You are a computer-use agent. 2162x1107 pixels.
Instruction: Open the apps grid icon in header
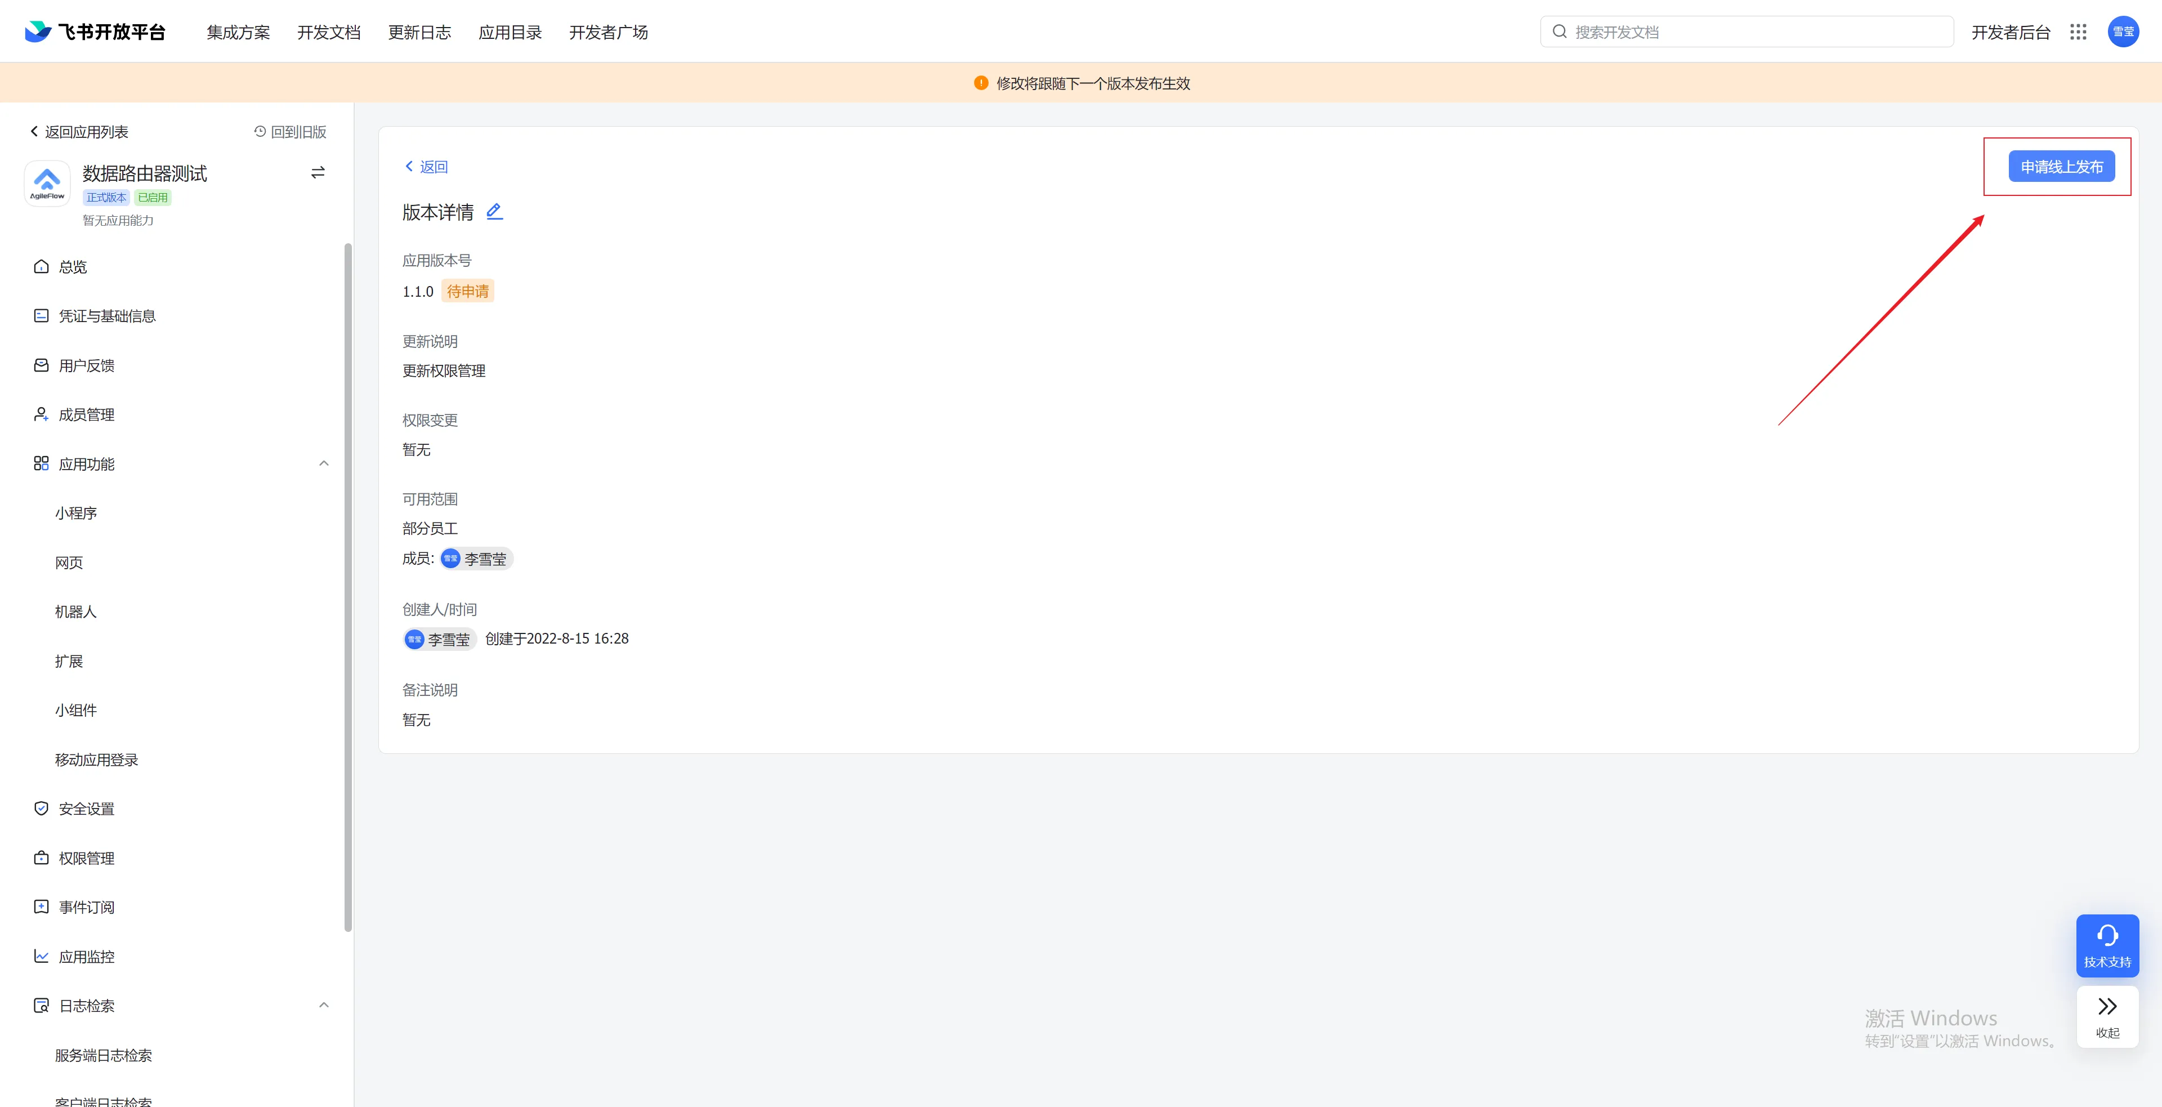click(2078, 32)
